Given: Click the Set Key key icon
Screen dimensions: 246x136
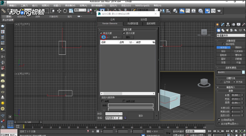Looking at the screenshot, I should (168, 133).
